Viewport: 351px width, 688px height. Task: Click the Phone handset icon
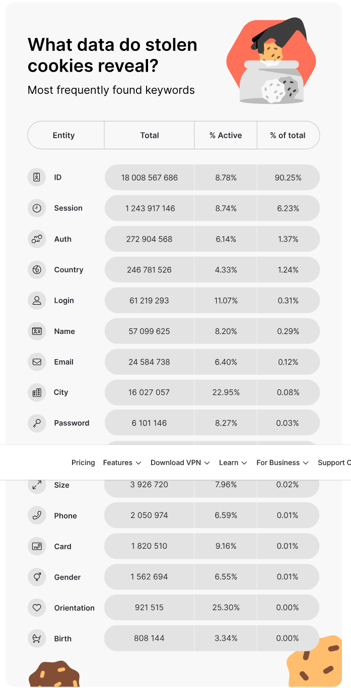(37, 515)
